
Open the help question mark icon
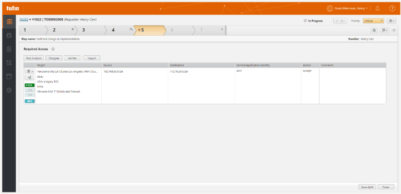(392, 8)
